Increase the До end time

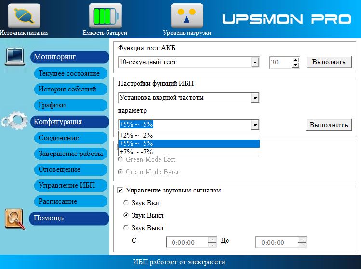[302, 240]
